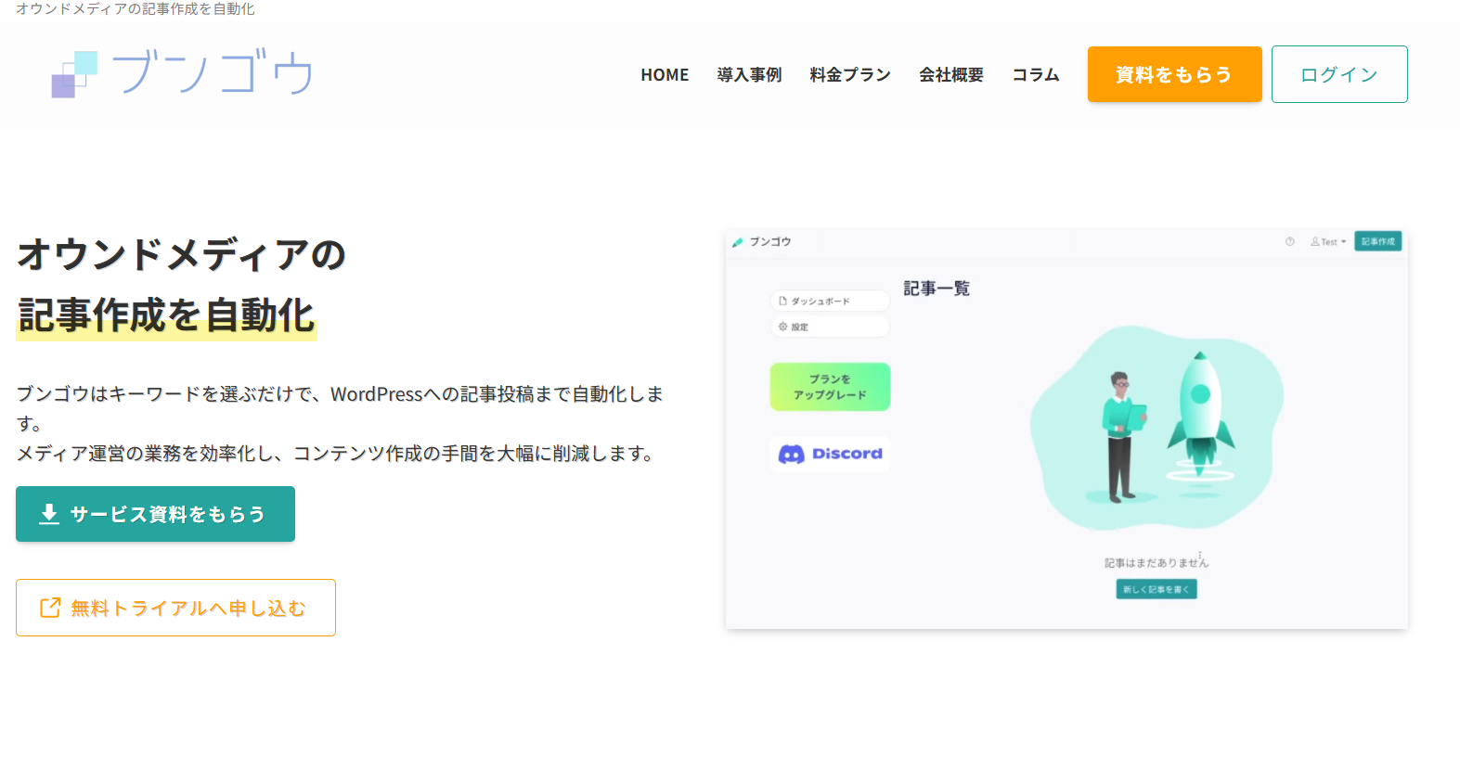Click the orange 資料をもらう button
Viewport: 1460px width, 757px height.
tap(1175, 74)
